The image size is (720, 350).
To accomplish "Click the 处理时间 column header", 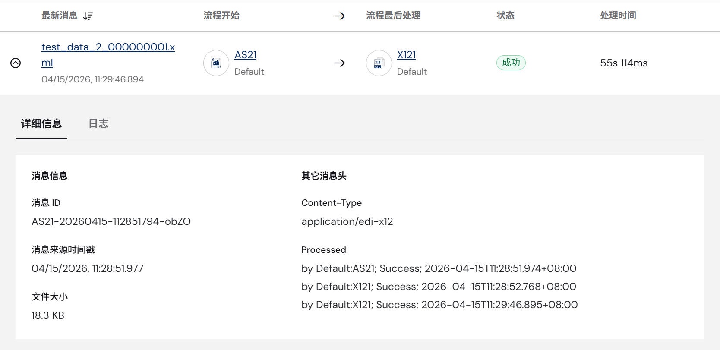I will coord(618,16).
